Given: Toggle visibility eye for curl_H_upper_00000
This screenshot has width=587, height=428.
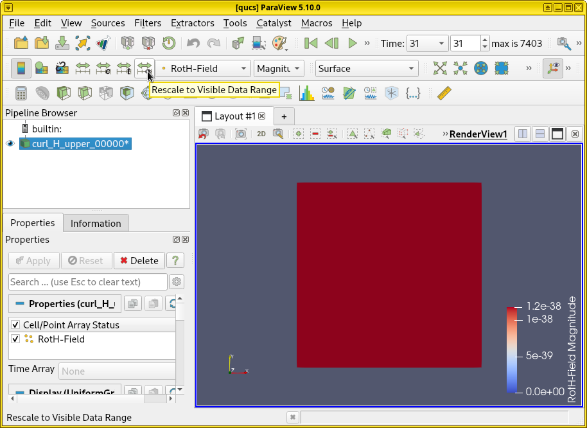Looking at the screenshot, I should [x=10, y=143].
